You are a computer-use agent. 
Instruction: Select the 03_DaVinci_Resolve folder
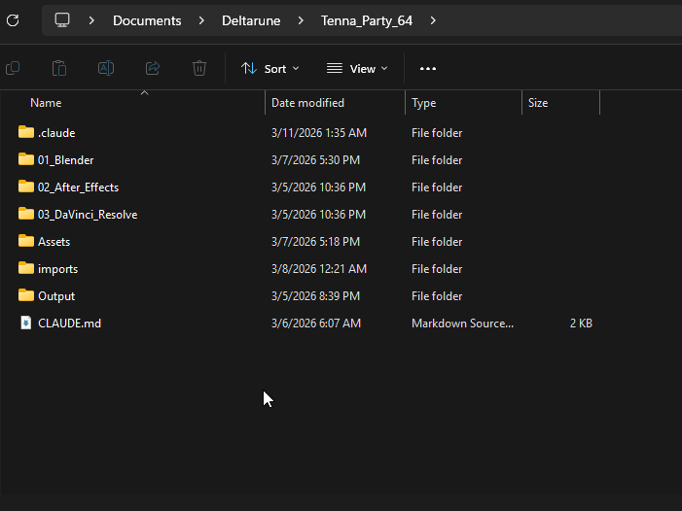click(x=87, y=215)
